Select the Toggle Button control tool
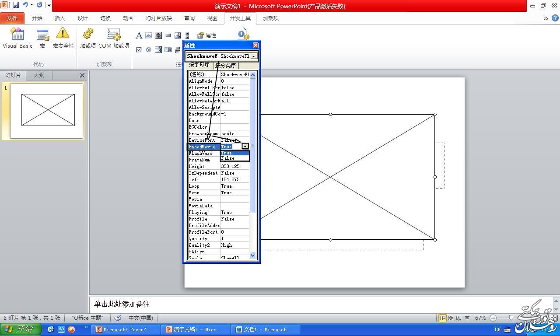The height and width of the screenshot is (336, 560). point(178,50)
